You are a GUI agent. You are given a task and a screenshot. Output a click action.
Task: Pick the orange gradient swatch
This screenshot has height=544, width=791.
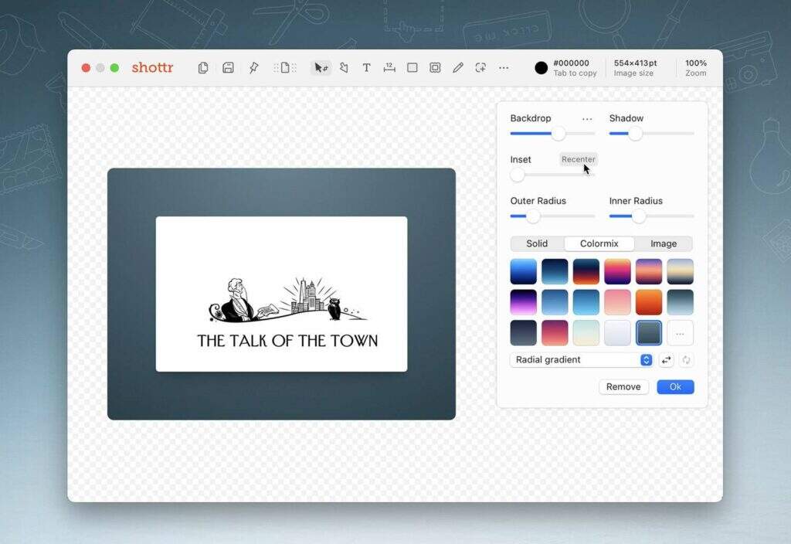click(649, 302)
